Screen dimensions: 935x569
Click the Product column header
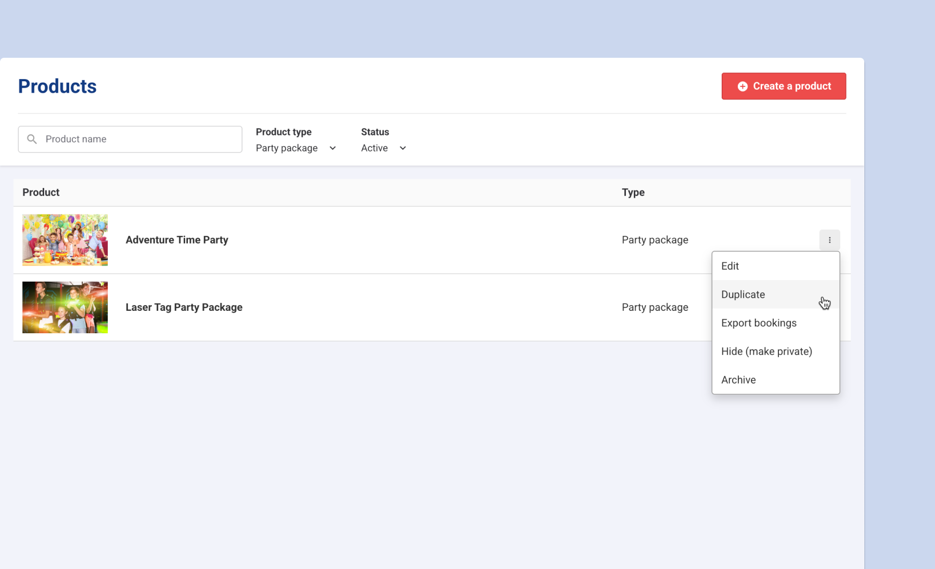[41, 193]
